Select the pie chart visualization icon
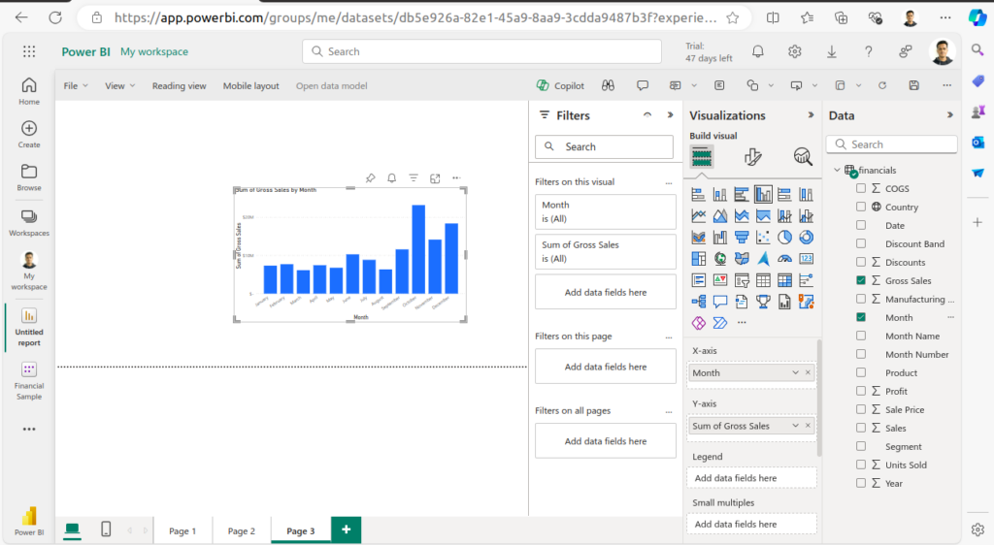Screen dimensions: 994x545 coord(784,237)
